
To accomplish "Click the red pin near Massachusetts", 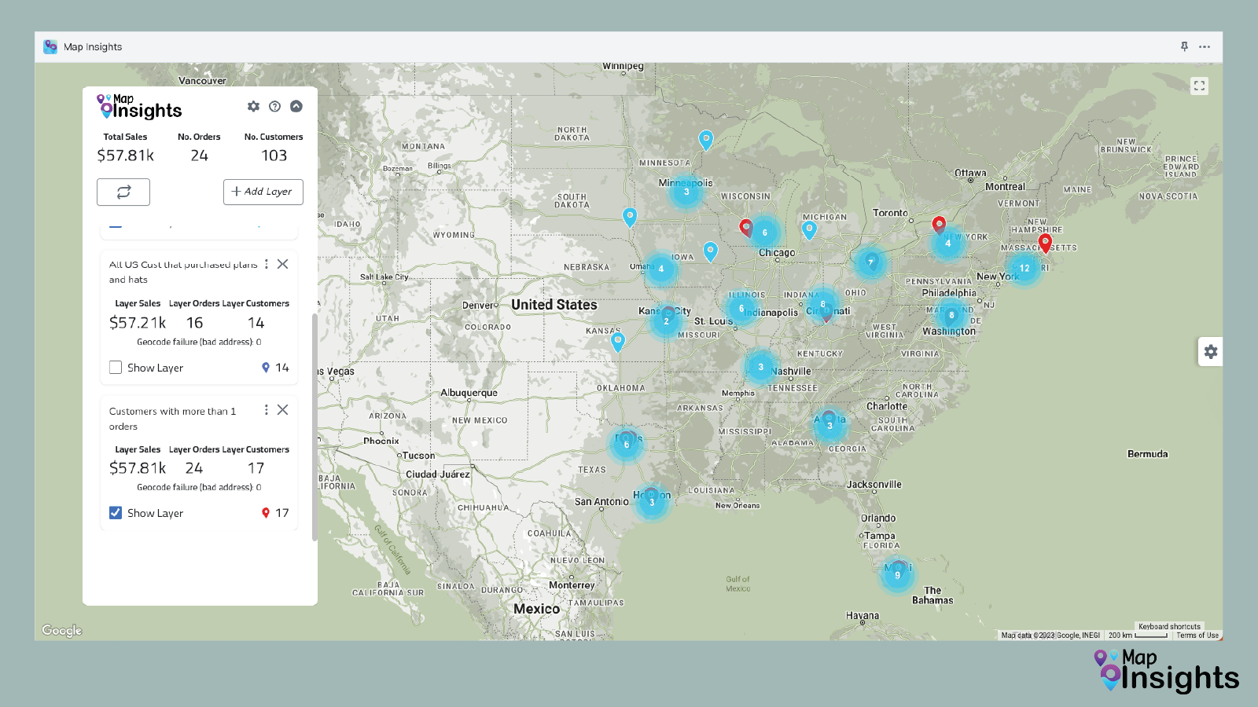I will tap(1045, 243).
